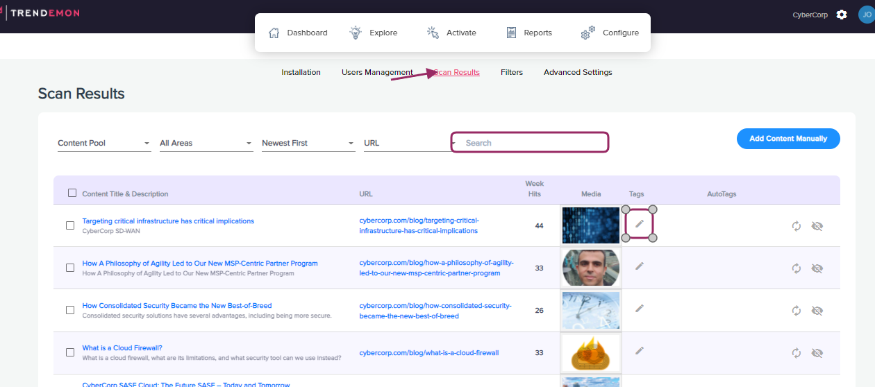
Task: Open How Consolidated Security Became title link
Action: click(x=177, y=306)
